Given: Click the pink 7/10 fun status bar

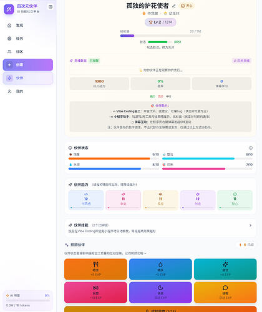Looking at the screenshot, I should pos(207,168).
